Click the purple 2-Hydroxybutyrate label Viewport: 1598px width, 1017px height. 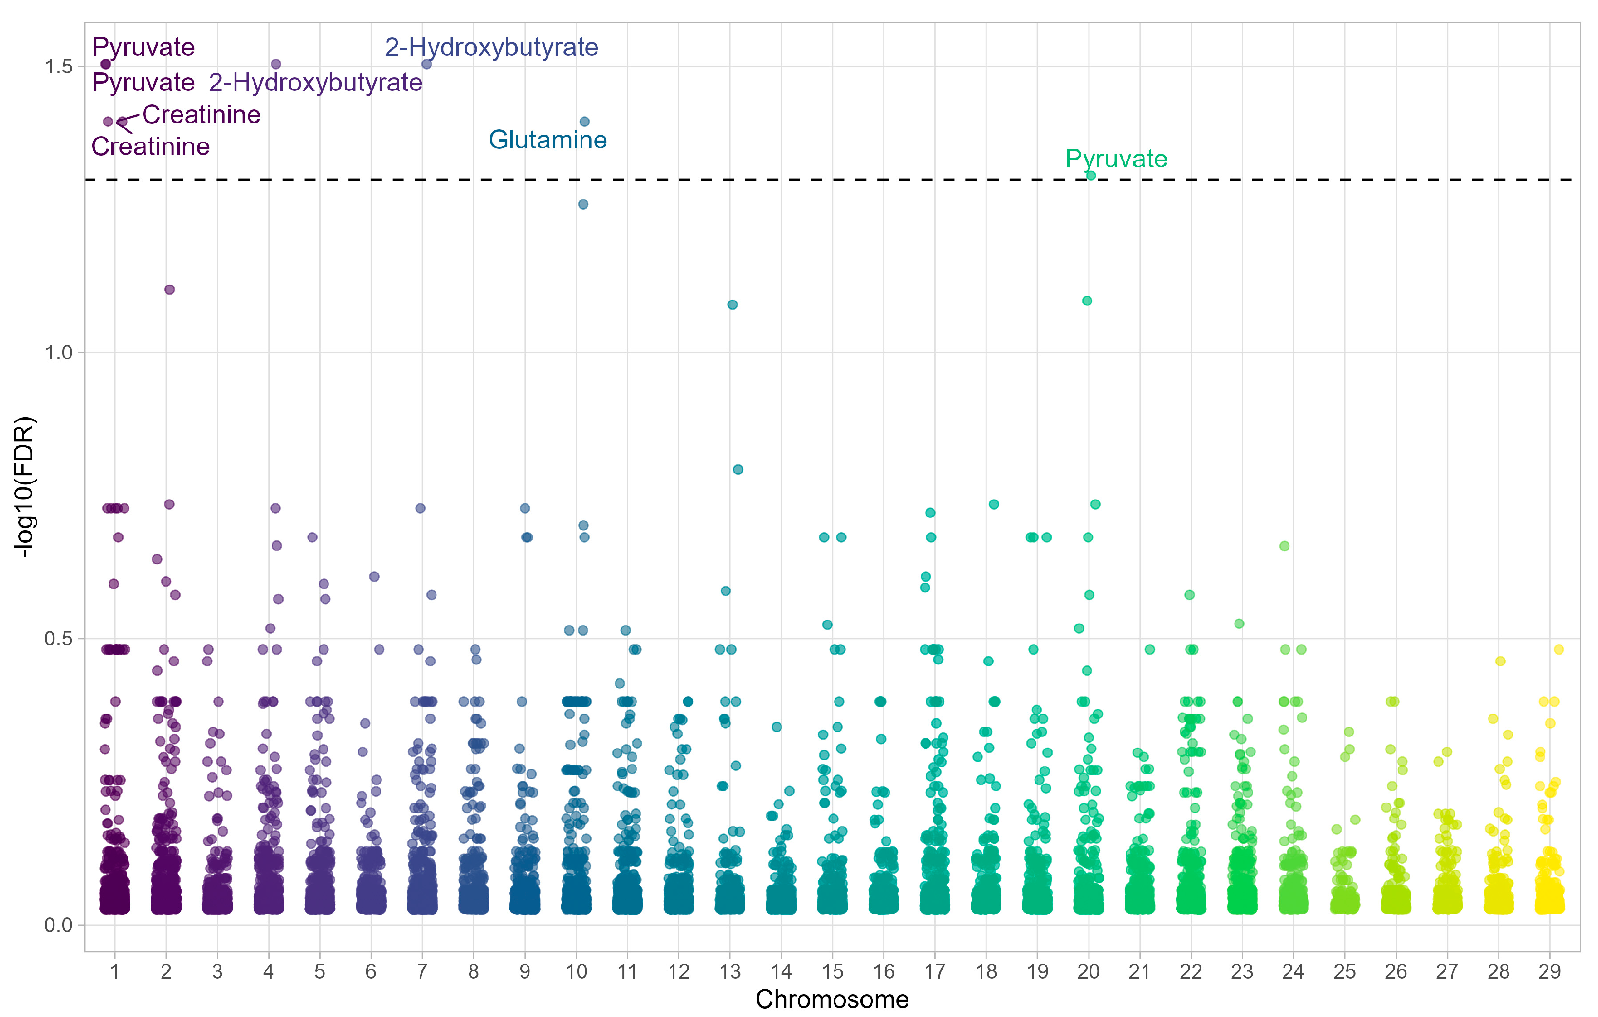click(315, 83)
